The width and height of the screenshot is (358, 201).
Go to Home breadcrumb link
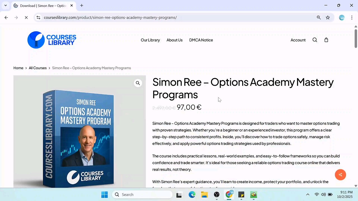[x=18, y=68]
